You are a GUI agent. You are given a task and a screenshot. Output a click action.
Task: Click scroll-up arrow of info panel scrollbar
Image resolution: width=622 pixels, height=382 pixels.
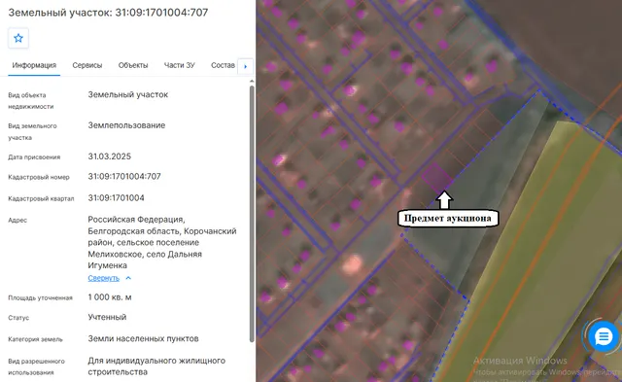tap(252, 82)
